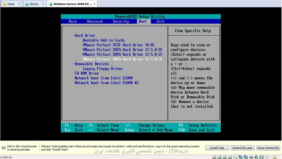Select VMware Virtual SCSI Hard Drive (0:0)
Image resolution: width=282 pixels, height=159 pixels.
(x=119, y=45)
